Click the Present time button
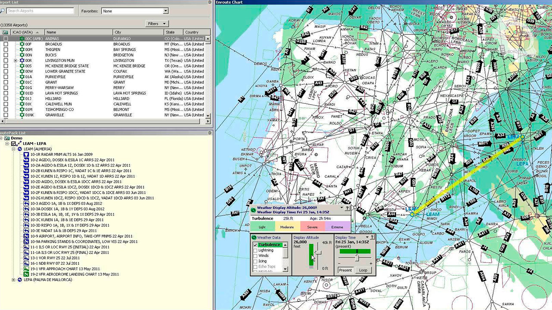The image size is (552, 310). 345,270
